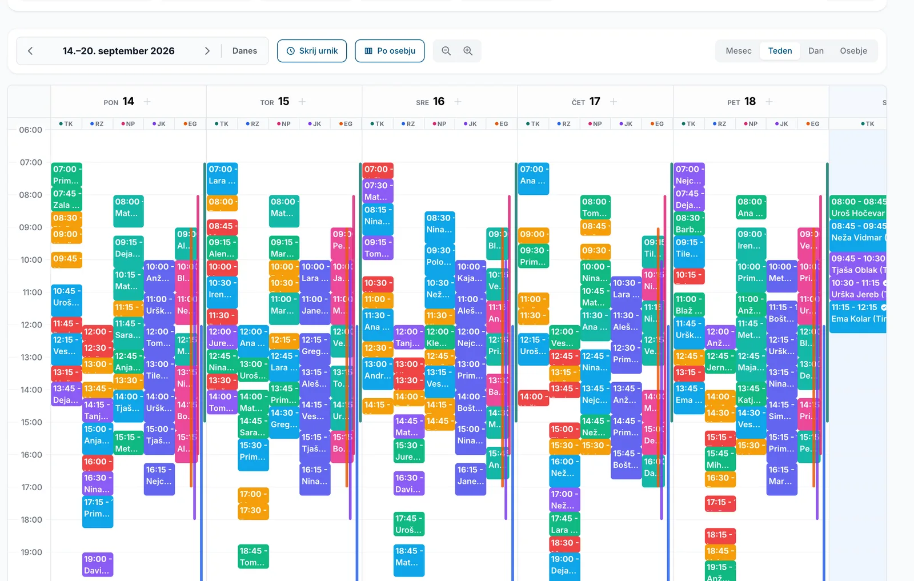Select Monday TK staff column header
Image resolution: width=914 pixels, height=581 pixels.
pos(66,123)
